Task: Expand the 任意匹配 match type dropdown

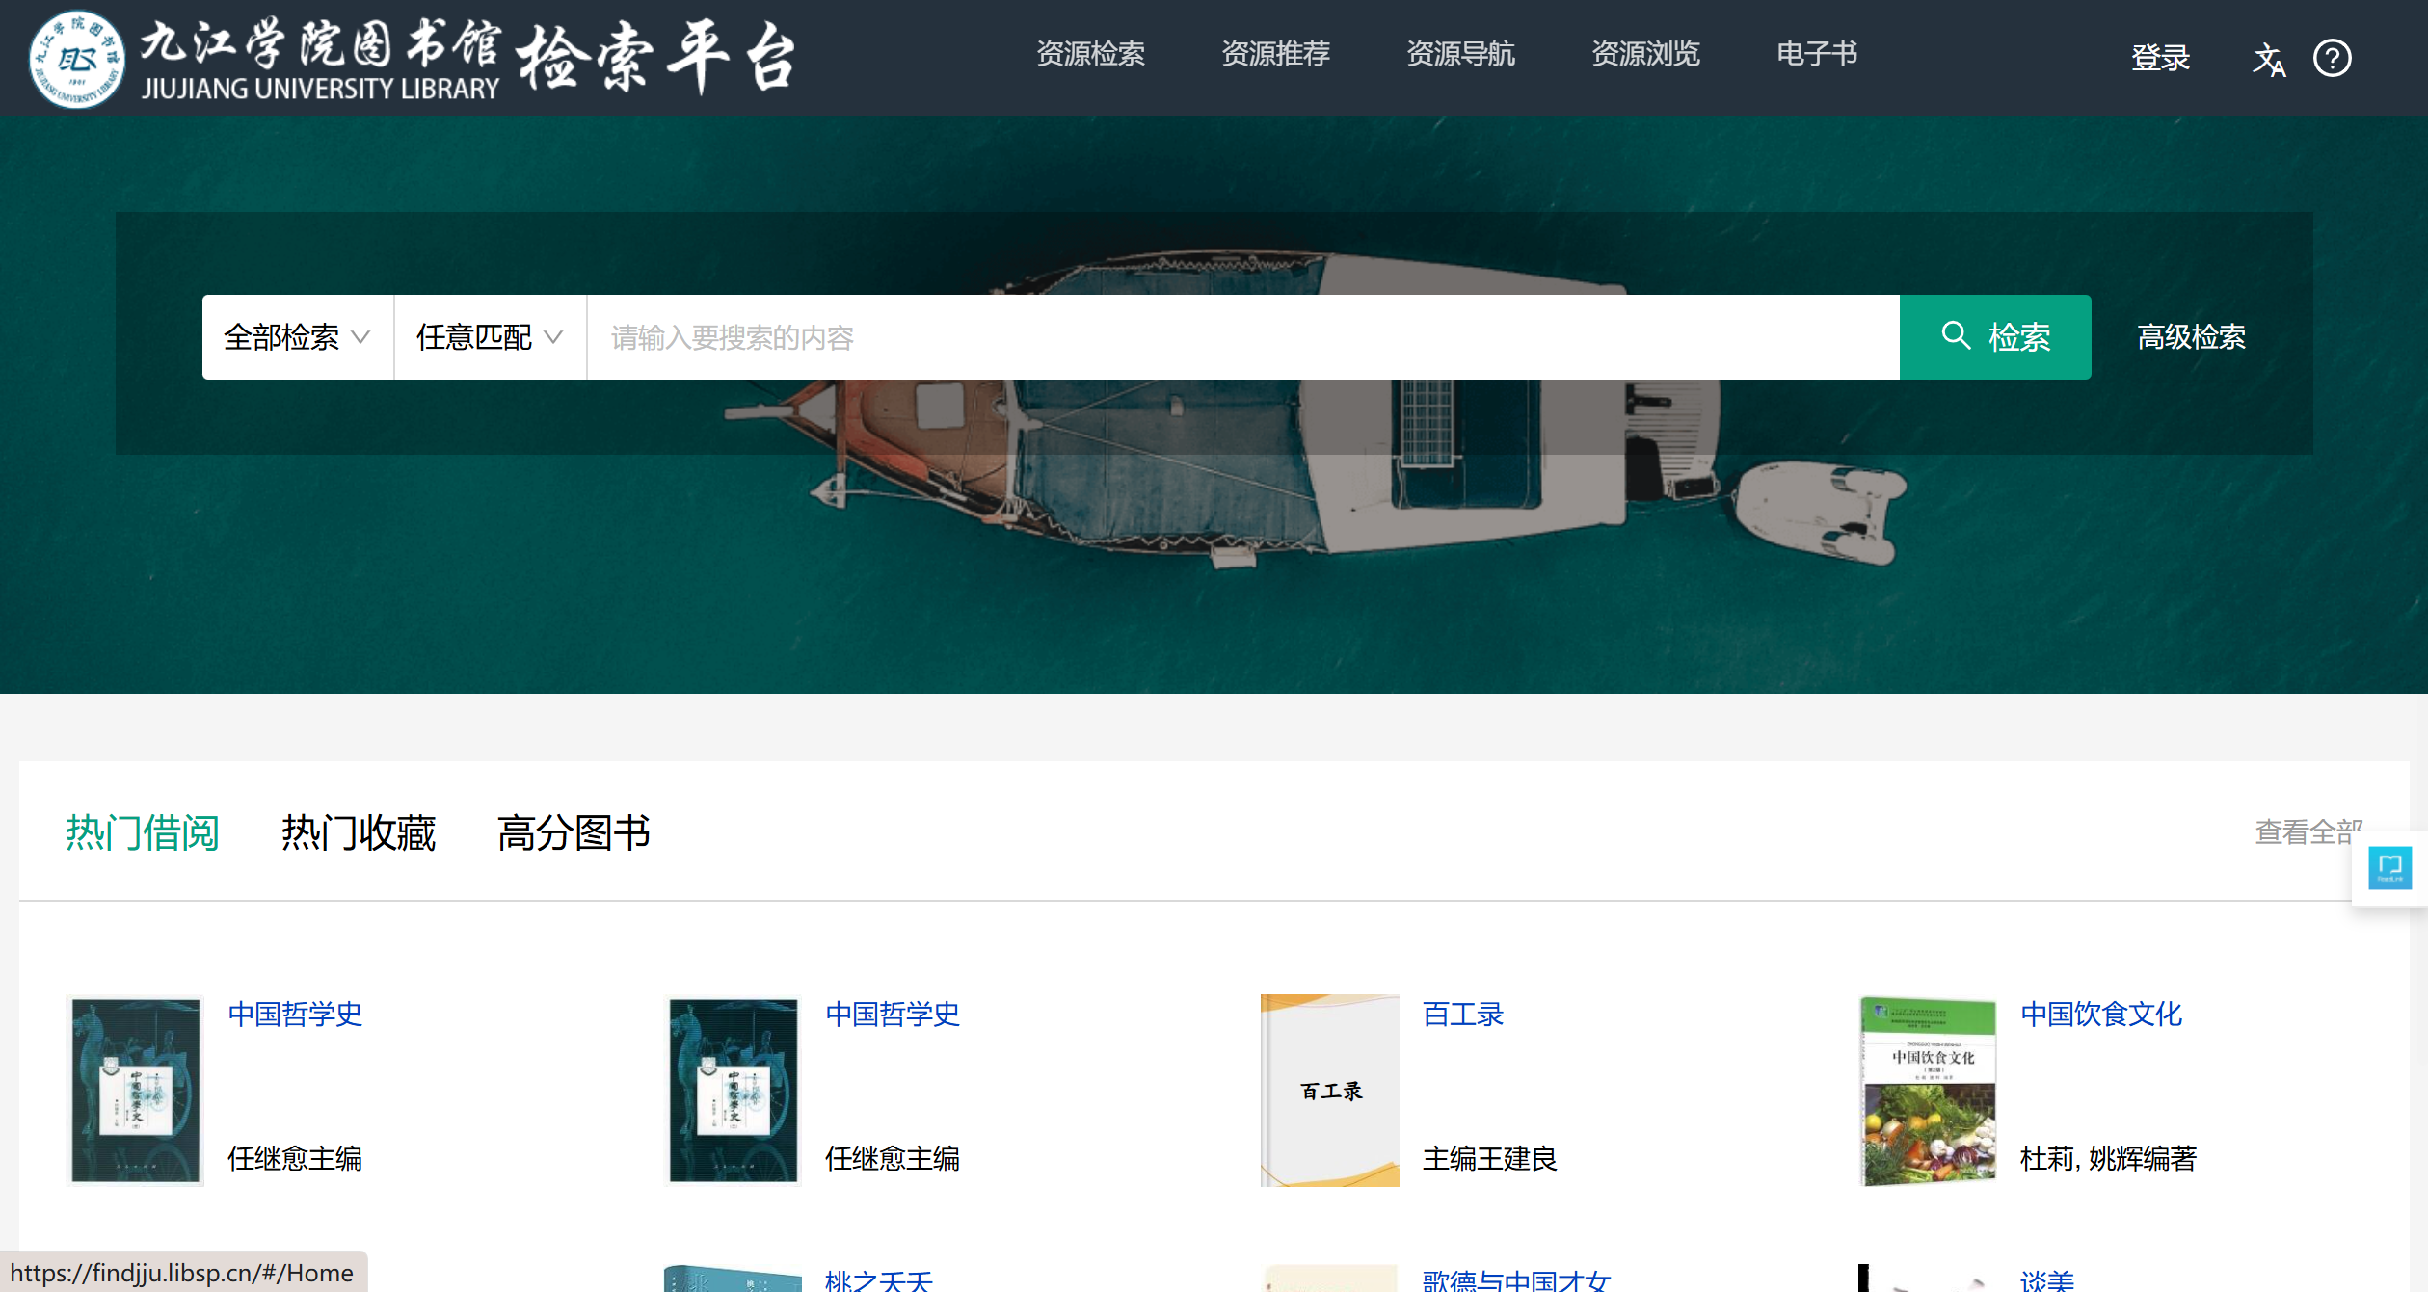Action: coord(490,337)
